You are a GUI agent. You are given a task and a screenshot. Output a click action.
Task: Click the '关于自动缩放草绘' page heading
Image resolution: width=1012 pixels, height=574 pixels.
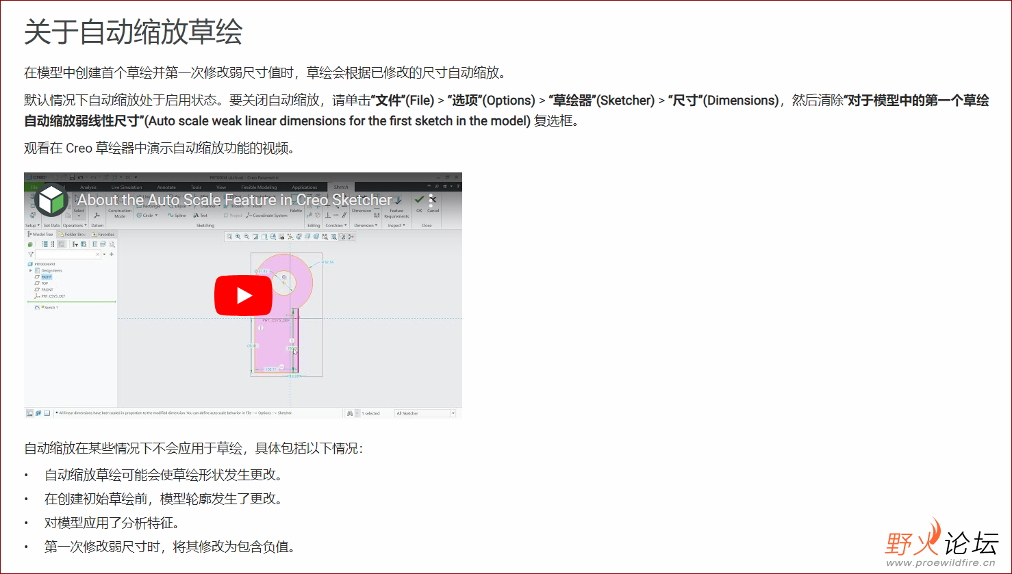coord(134,31)
